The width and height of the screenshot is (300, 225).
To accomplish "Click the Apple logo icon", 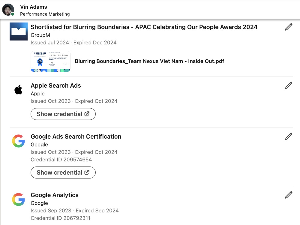I will (19, 90).
